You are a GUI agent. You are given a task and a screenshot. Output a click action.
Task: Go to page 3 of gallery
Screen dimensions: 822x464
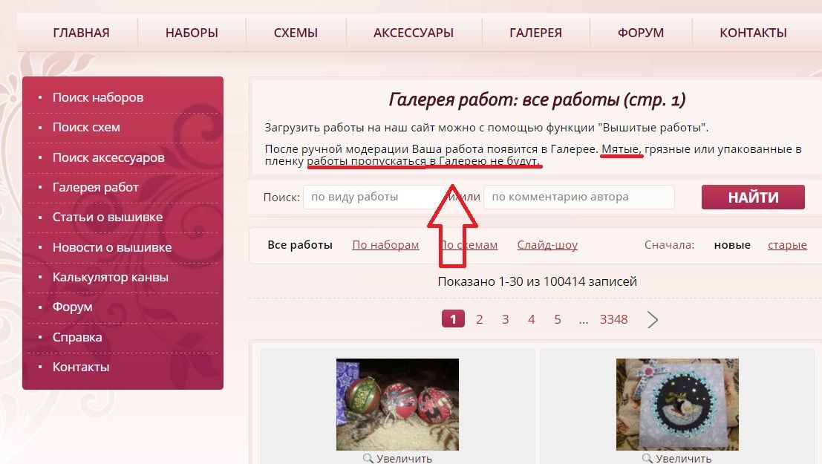(x=505, y=319)
